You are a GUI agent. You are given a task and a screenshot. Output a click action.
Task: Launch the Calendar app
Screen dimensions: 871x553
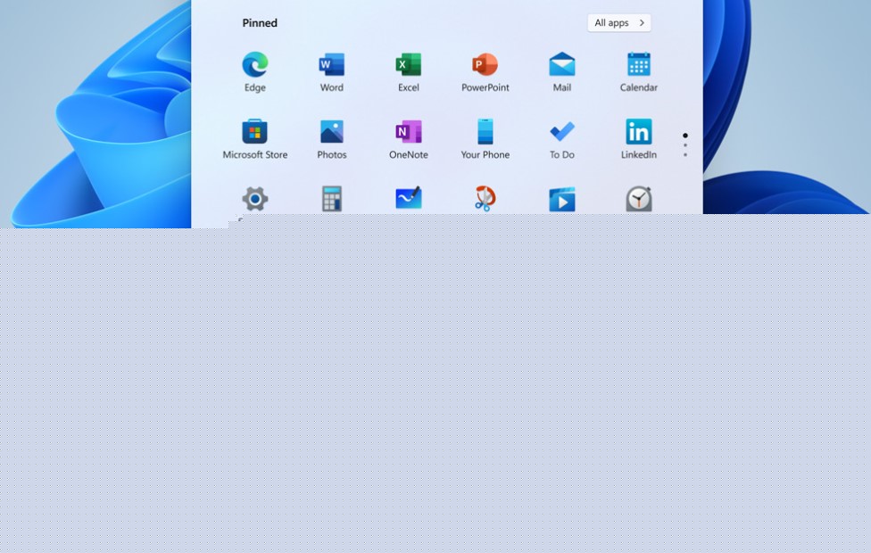638,65
